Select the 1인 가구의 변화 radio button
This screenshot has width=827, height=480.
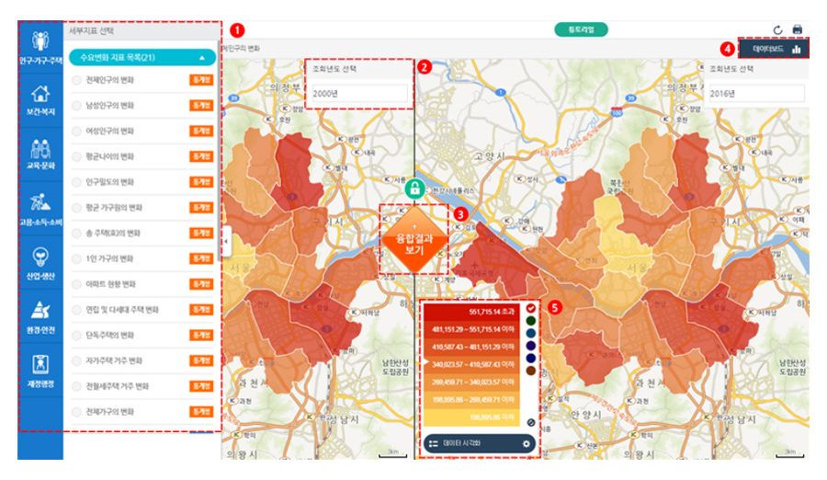[76, 258]
